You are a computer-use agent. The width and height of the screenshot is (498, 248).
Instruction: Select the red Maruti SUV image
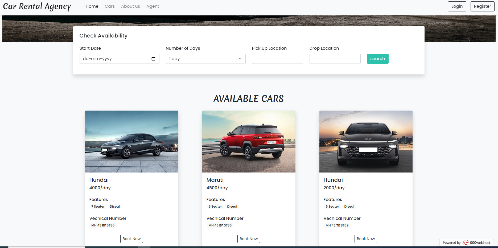coord(249,141)
